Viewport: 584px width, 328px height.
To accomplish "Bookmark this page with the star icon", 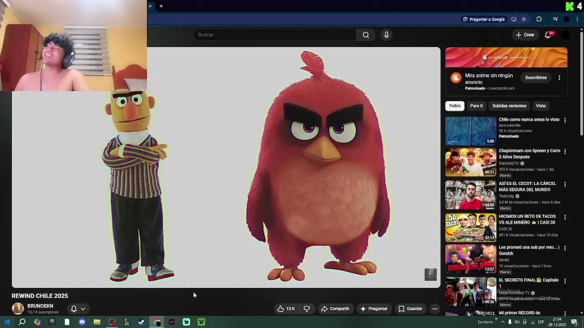I will click(x=524, y=19).
